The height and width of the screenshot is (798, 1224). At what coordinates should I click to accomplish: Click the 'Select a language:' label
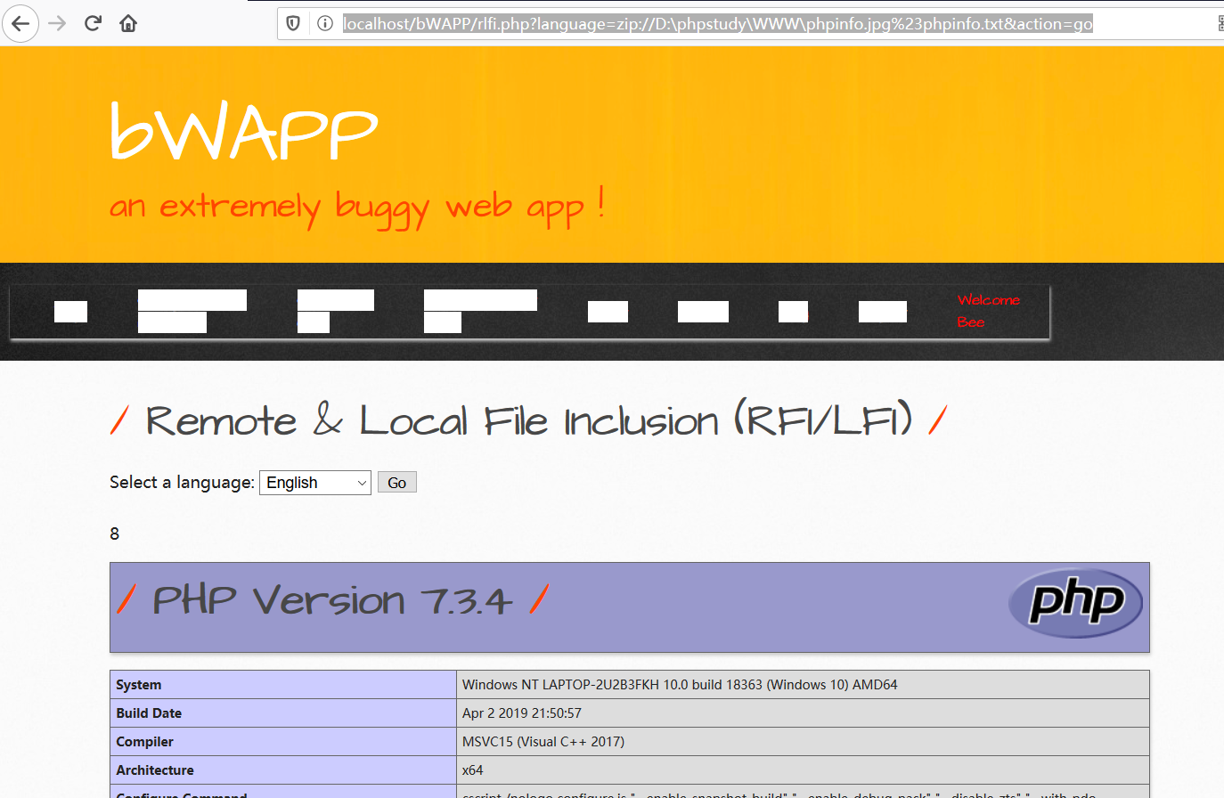182,482
